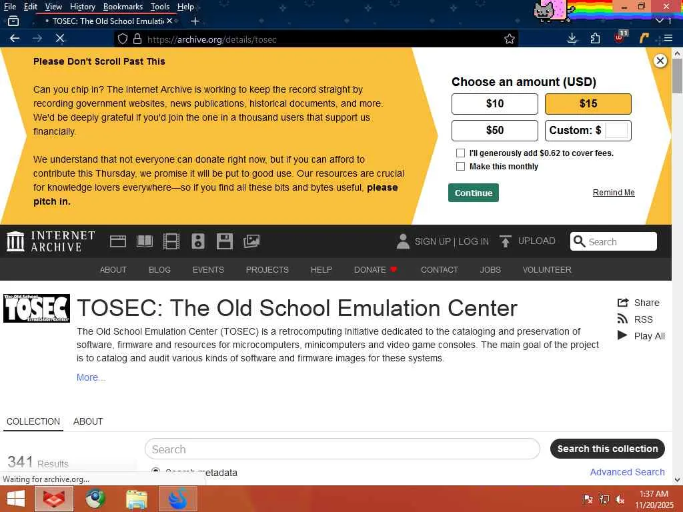Click the Internet Archive logo

tap(51, 241)
